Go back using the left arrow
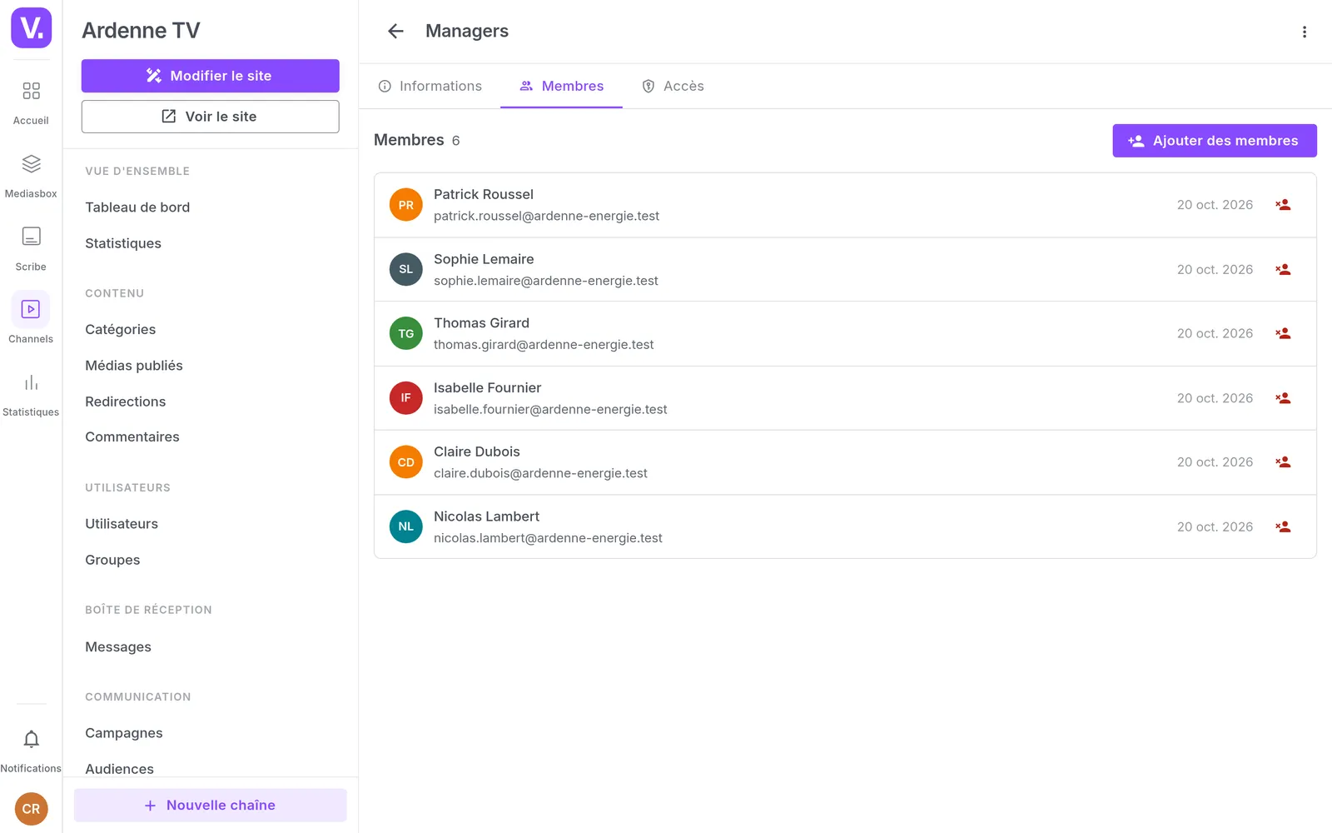 (395, 31)
